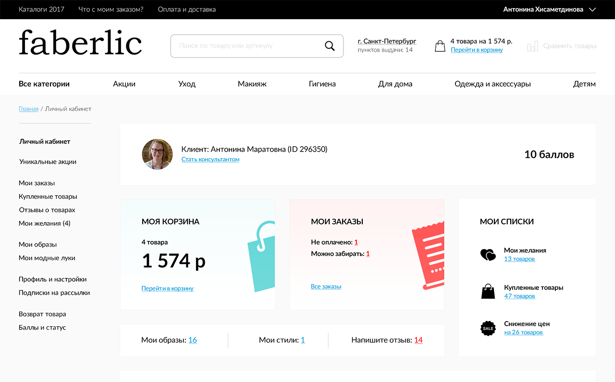The image size is (615, 382).
Task: Open на 26 товаров price drop link
Action: (524, 333)
